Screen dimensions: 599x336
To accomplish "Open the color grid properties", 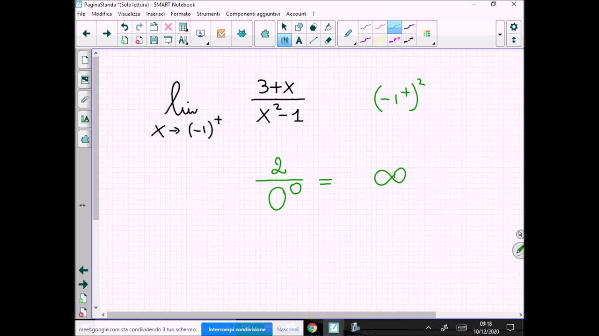I will [427, 34].
